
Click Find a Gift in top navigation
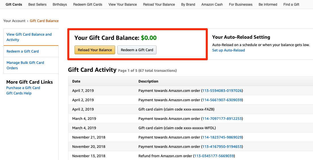point(291,4)
